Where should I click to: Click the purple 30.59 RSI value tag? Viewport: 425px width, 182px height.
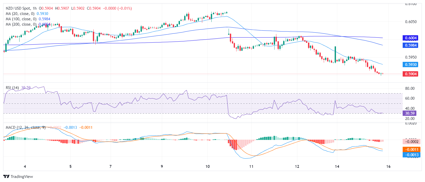coord(410,113)
